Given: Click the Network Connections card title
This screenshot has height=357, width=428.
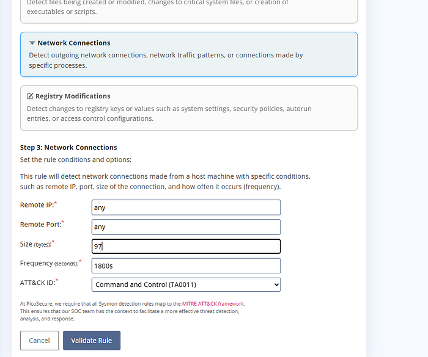Looking at the screenshot, I should click(74, 43).
